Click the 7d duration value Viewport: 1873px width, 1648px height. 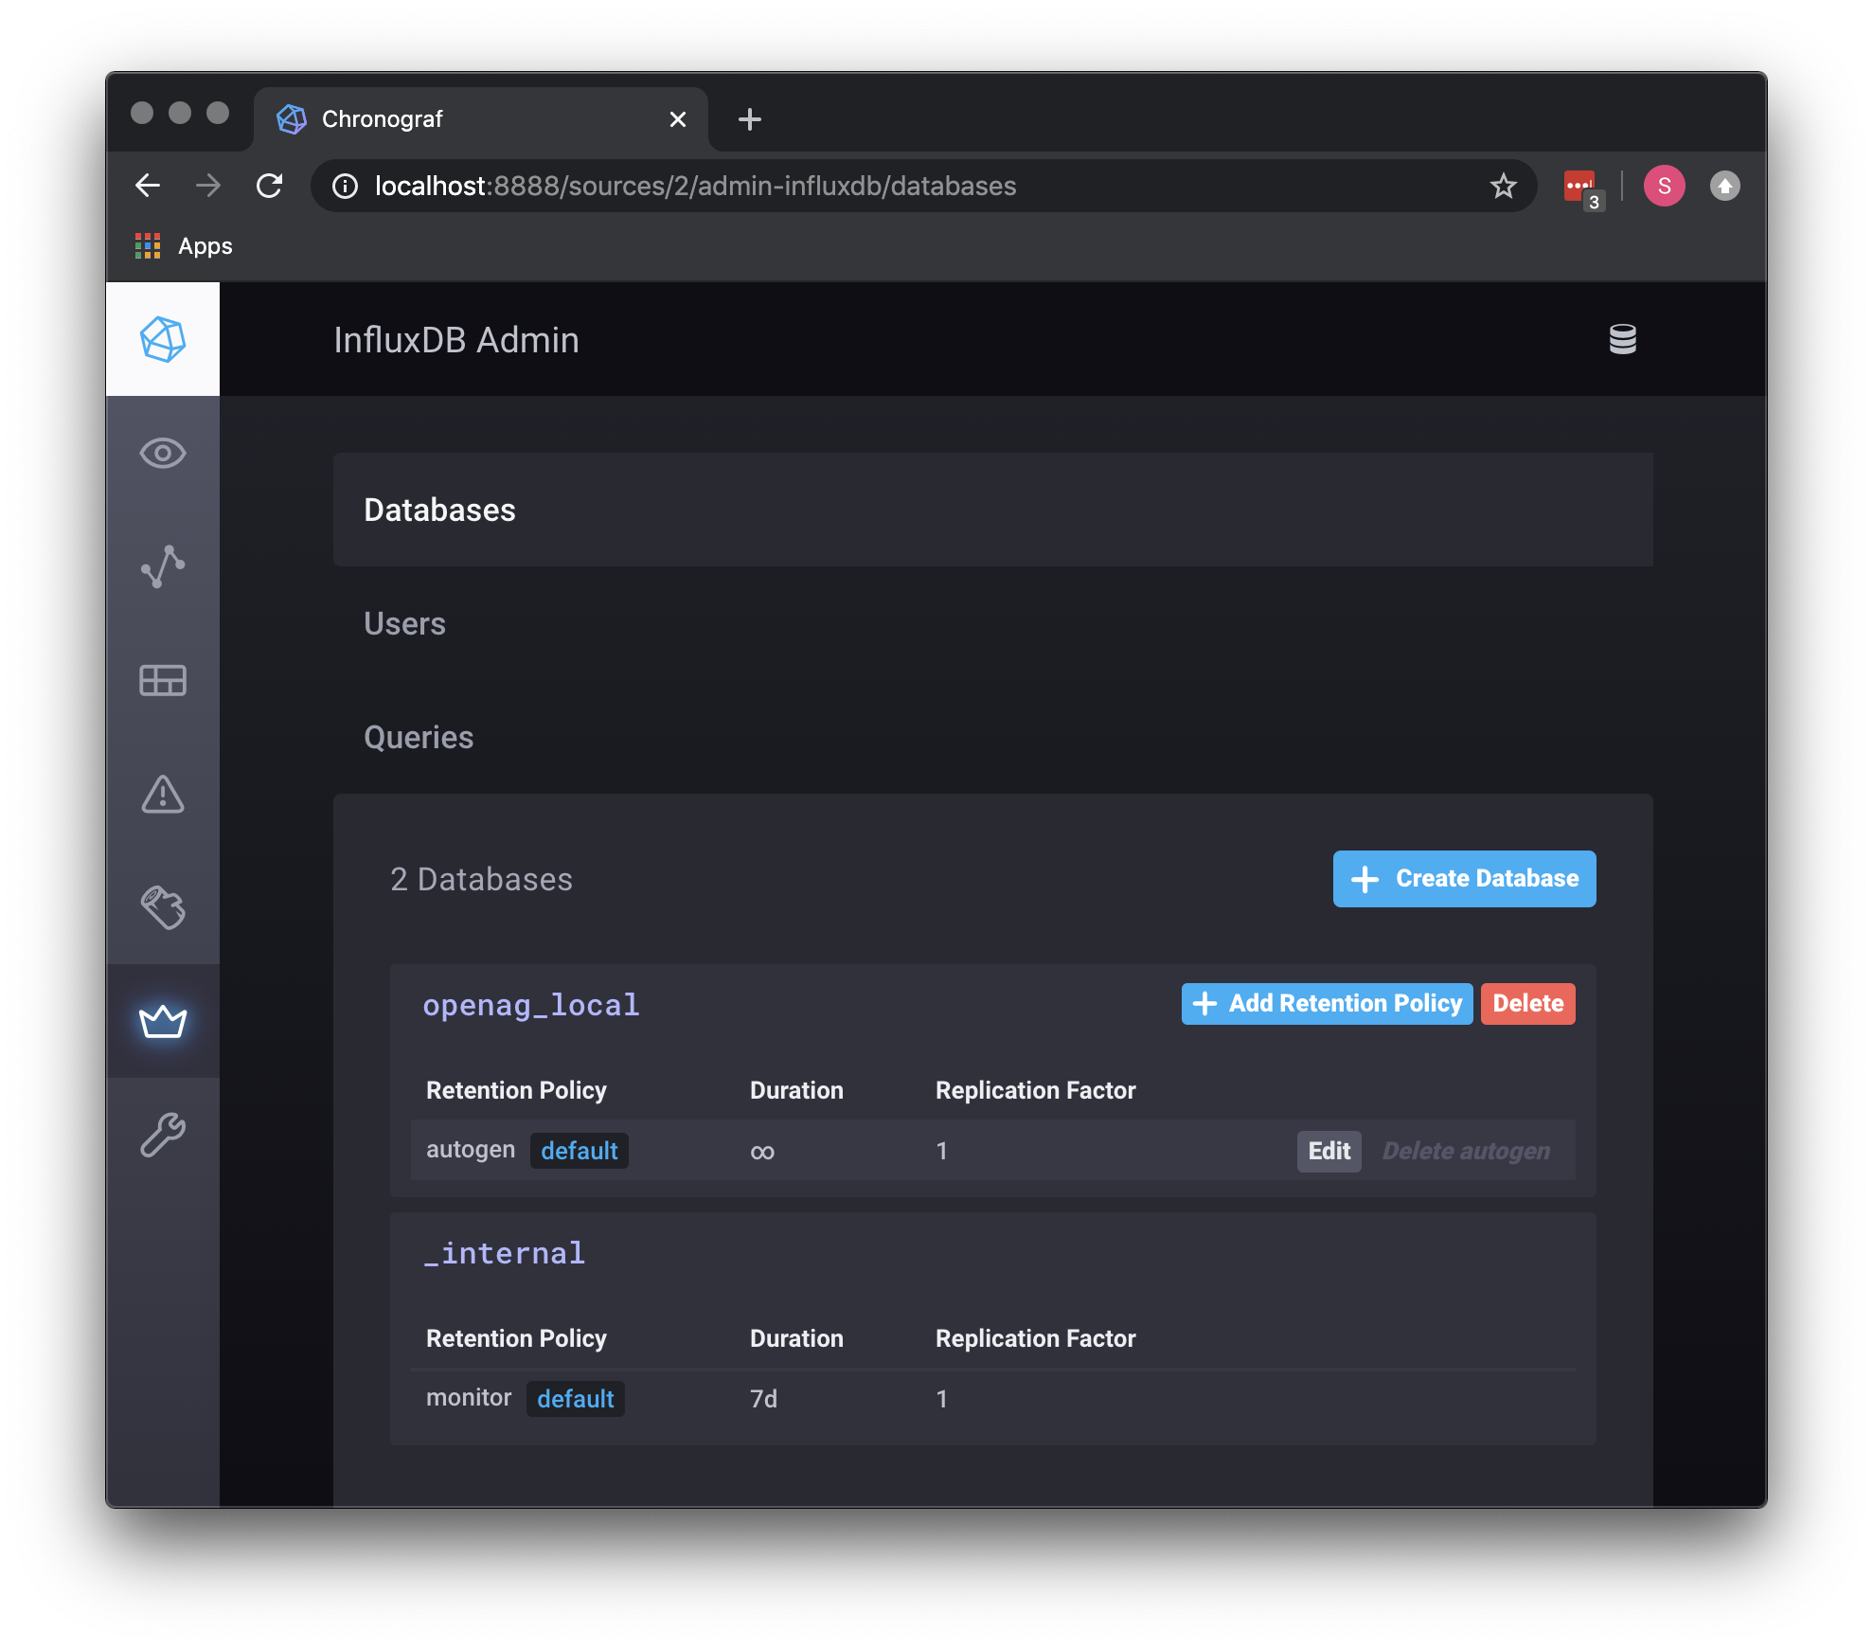764,1399
